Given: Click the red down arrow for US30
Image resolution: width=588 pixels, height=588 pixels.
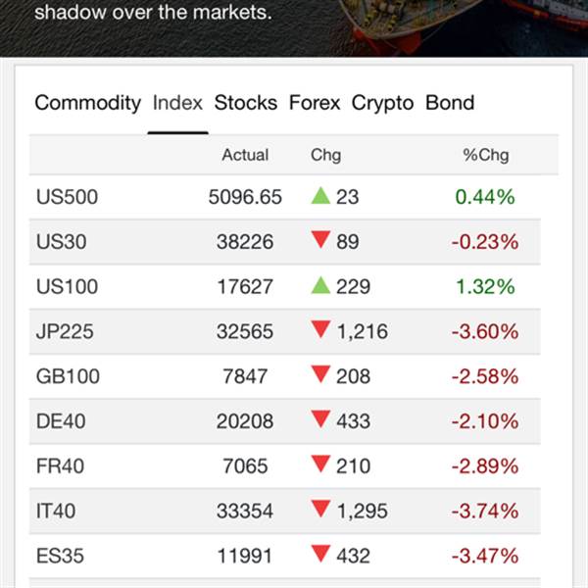Looking at the screenshot, I should tap(320, 241).
